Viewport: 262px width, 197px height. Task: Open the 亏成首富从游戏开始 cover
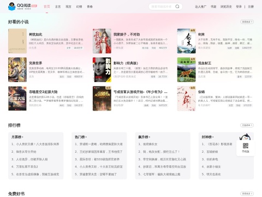pos(102,99)
